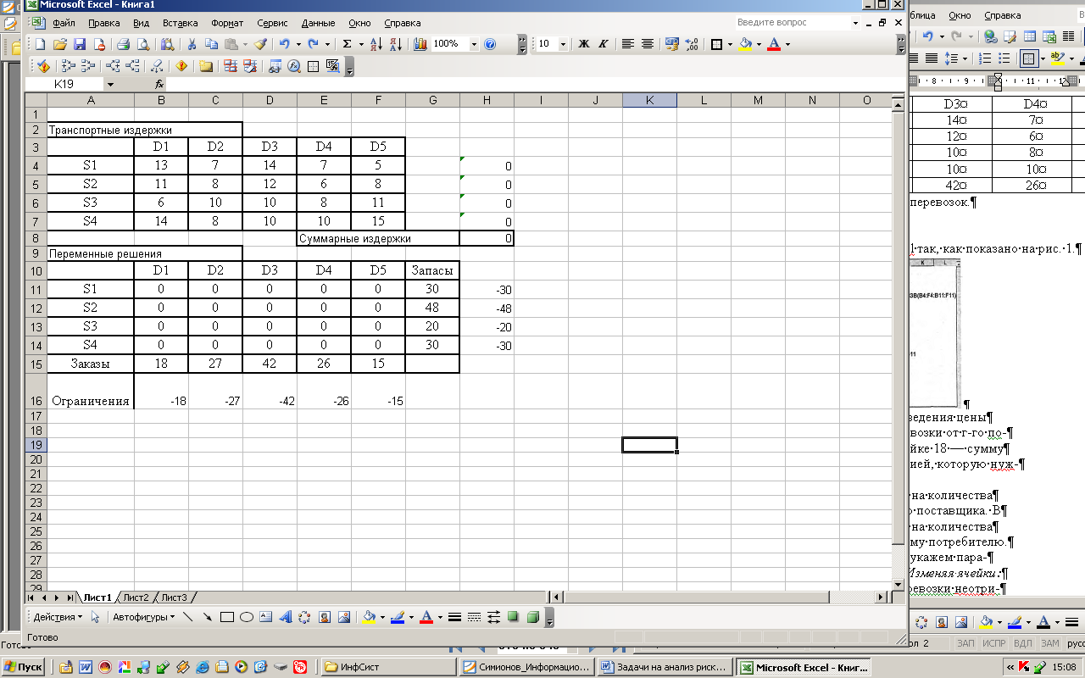The width and height of the screenshot is (1085, 678).
Task: Insert WordArt from drawing toolbar
Action: pyautogui.click(x=285, y=617)
